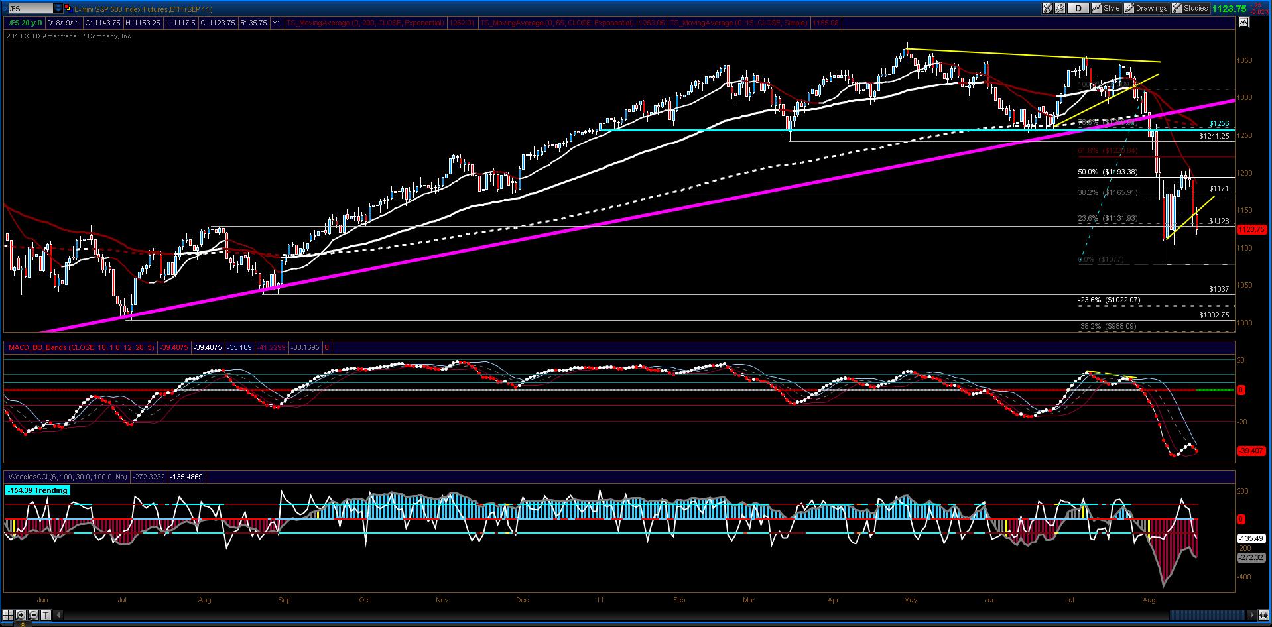Screen dimensions: 1272x627
Task: Open the Studies menu
Action: 1190,9
